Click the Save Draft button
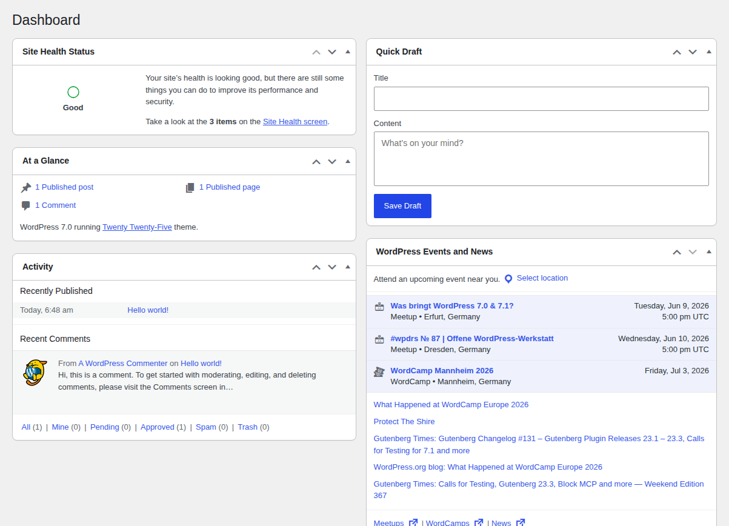729x526 pixels. 402,206
